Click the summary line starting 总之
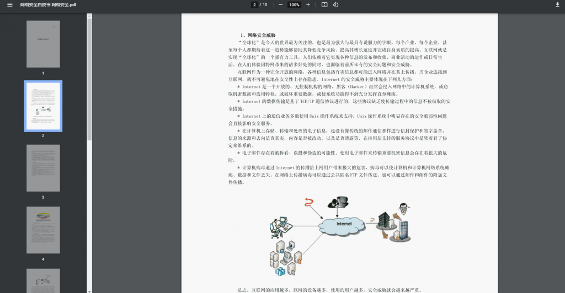 coord(329,290)
